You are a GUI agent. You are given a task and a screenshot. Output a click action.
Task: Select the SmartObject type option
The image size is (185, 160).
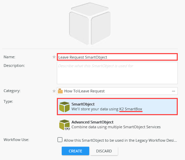click(x=117, y=107)
